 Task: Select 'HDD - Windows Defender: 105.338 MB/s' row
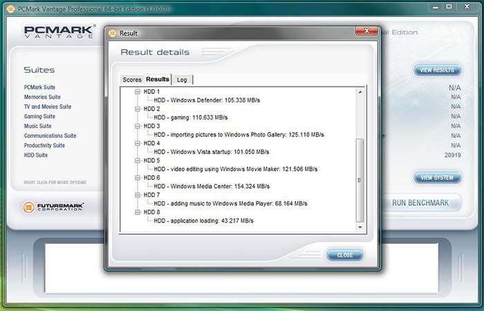tap(207, 100)
